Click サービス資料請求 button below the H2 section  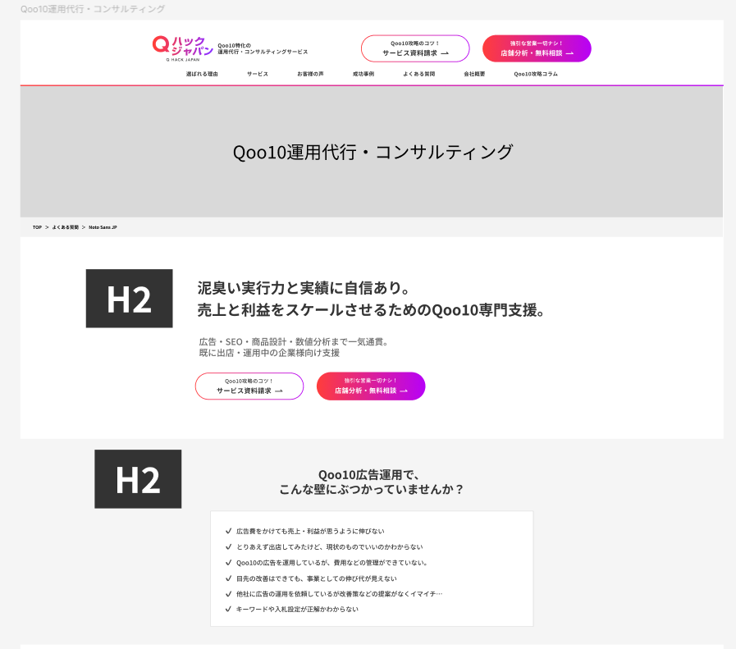tap(249, 386)
